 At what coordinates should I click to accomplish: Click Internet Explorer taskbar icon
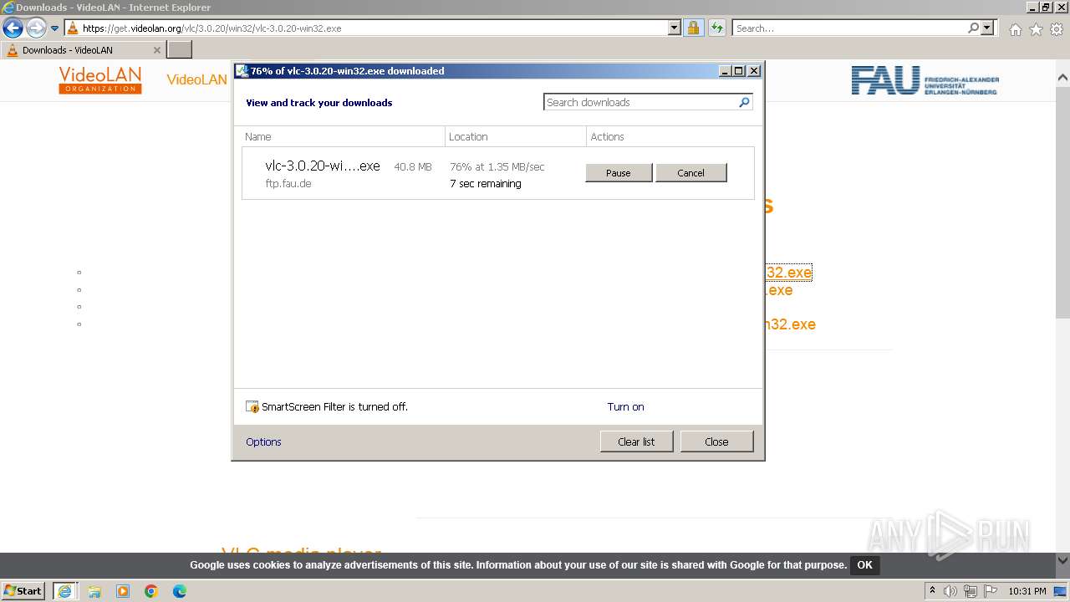pyautogui.click(x=65, y=591)
